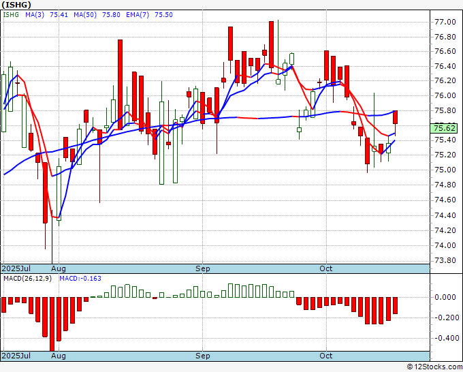Viewport: 463px width, 372px height.
Task: Click the 76.20 price axis label
Action: 445,80
